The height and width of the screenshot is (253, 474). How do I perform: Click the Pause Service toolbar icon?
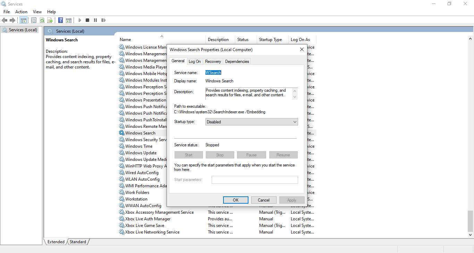[95, 21]
